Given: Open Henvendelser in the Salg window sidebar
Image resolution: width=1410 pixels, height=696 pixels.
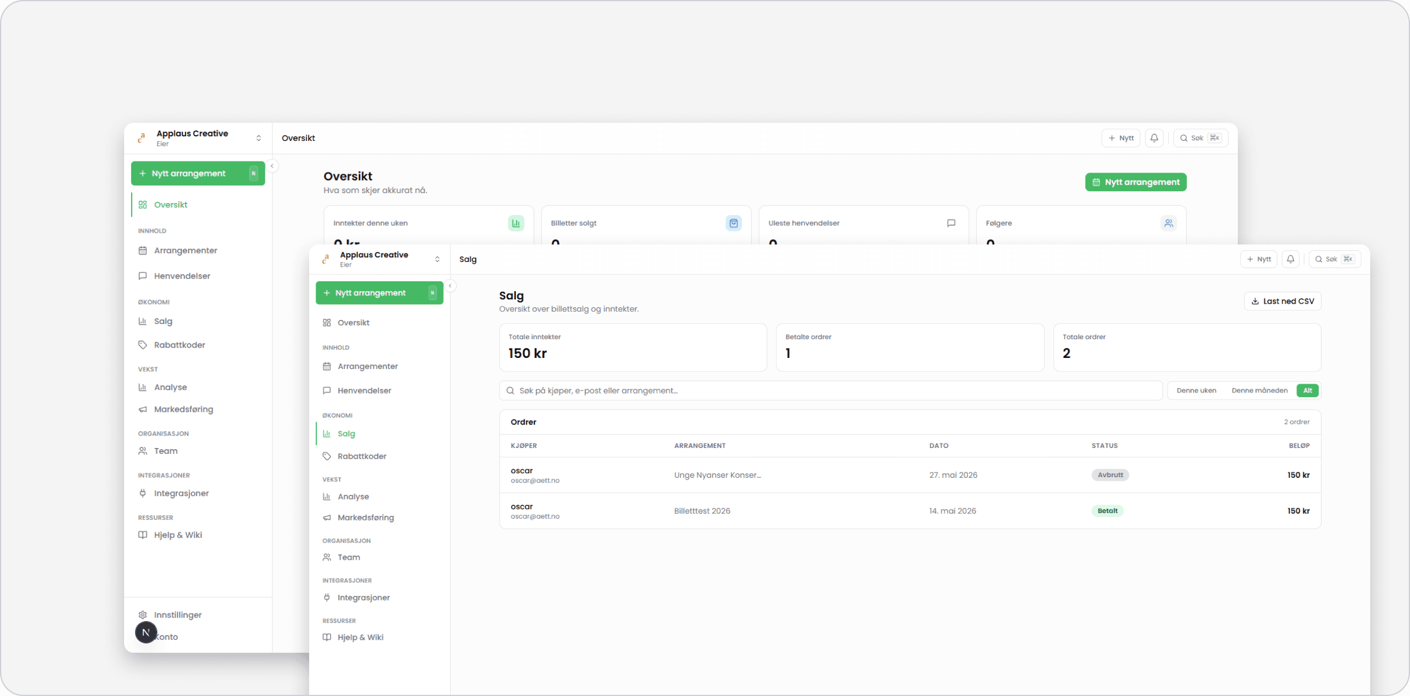Looking at the screenshot, I should [x=379, y=391].
